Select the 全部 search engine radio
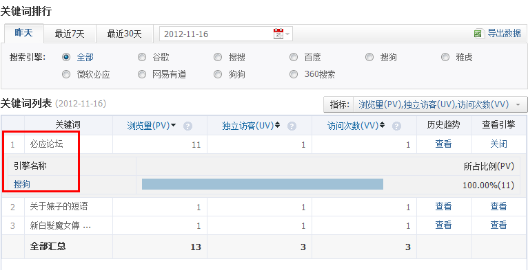 66,58
